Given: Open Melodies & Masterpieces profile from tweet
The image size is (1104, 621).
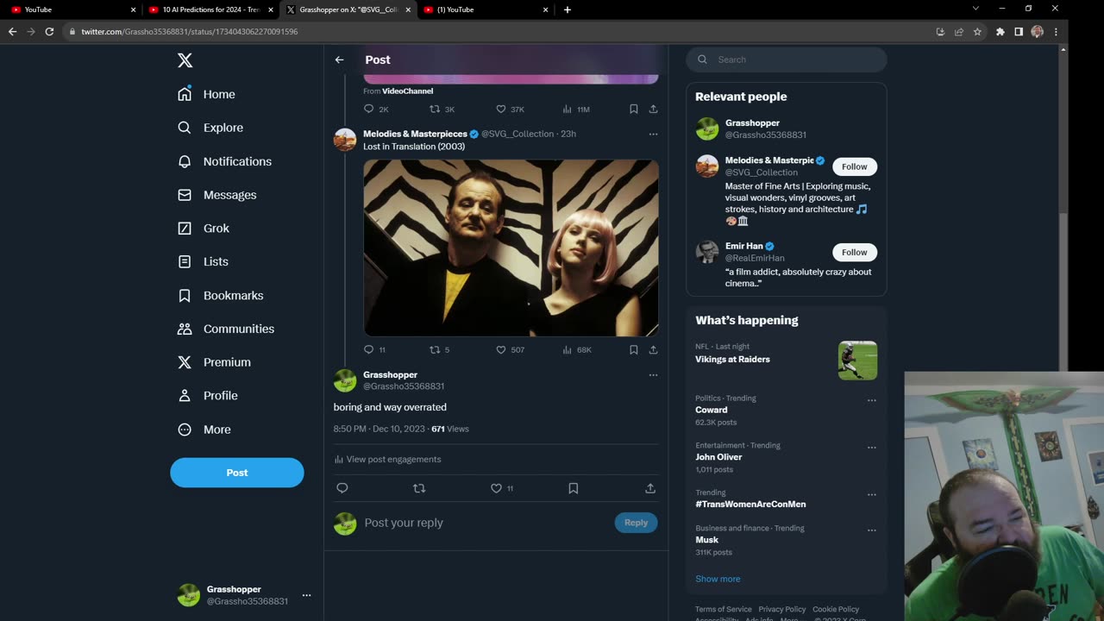Looking at the screenshot, I should tap(415, 134).
